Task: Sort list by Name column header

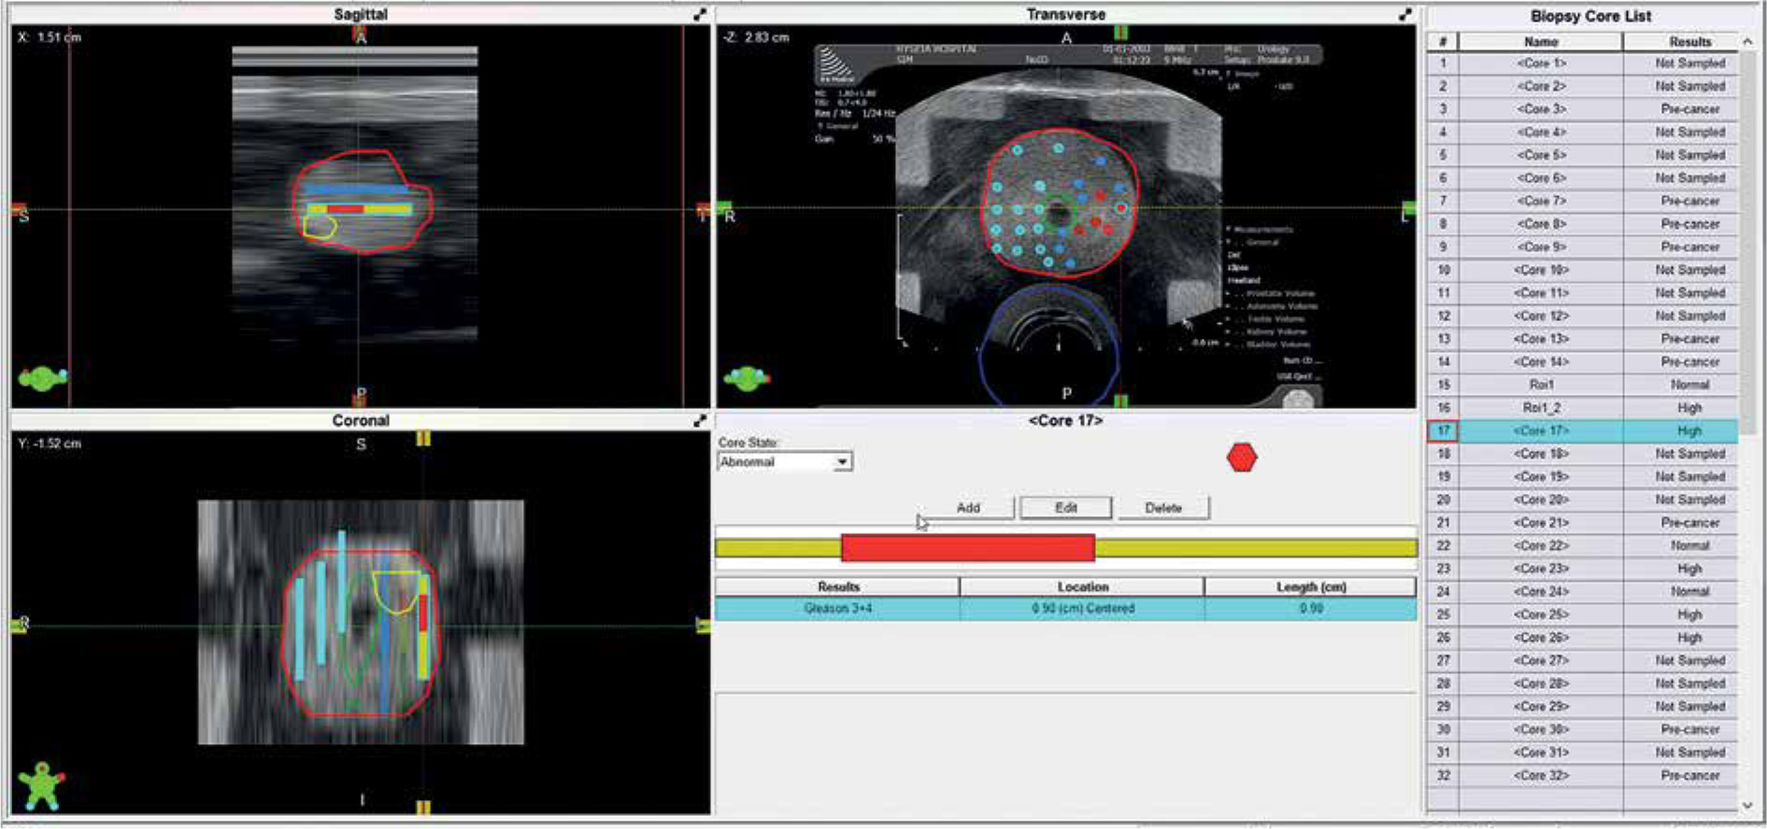Action: (1540, 42)
